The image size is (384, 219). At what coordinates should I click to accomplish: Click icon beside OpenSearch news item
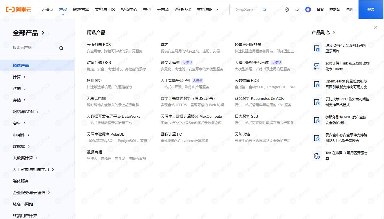click(x=317, y=84)
